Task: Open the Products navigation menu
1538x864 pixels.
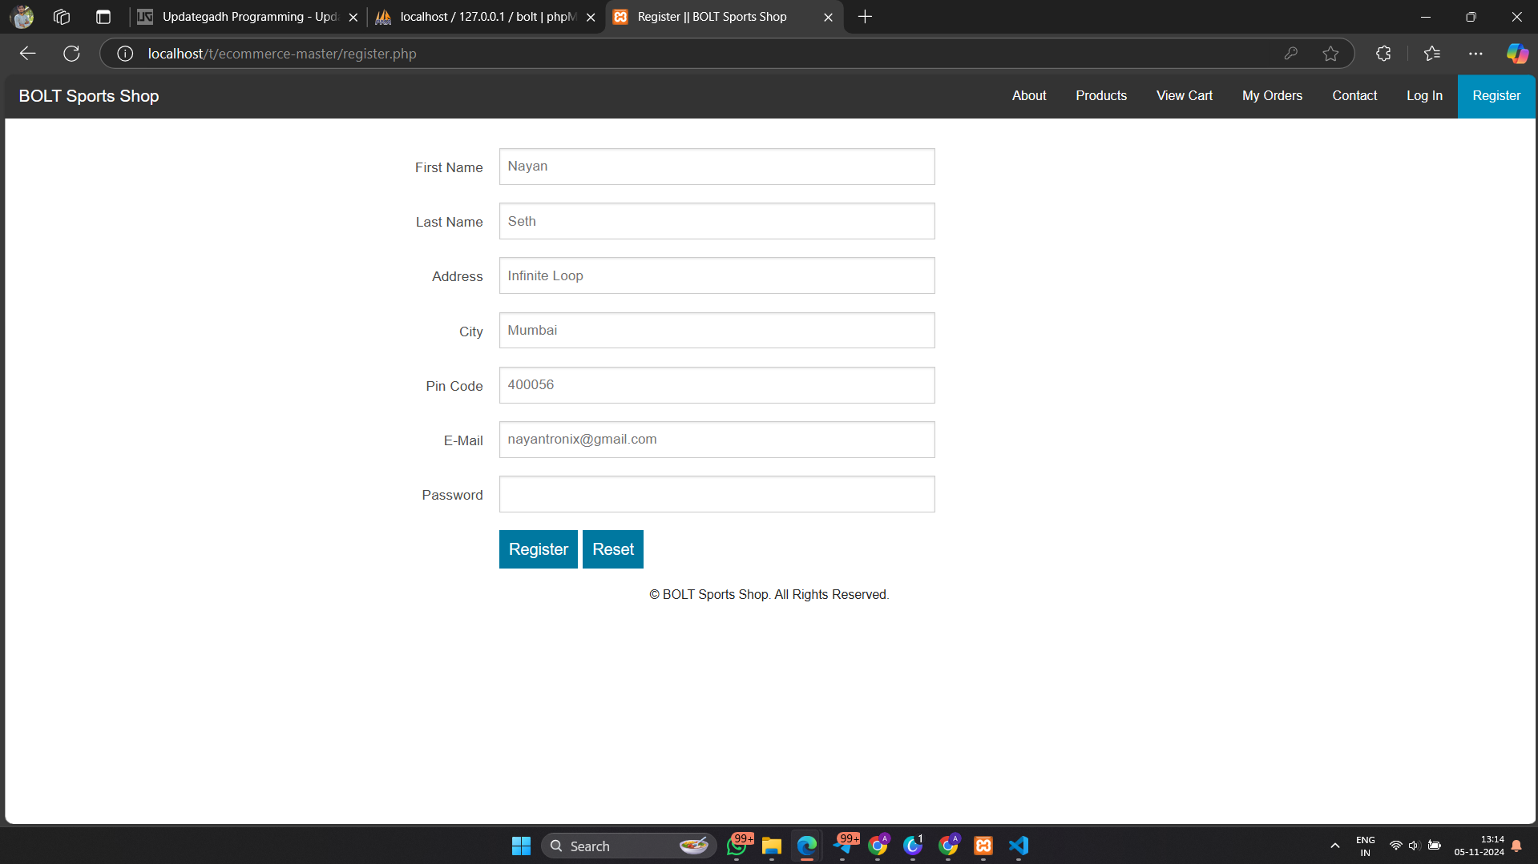Action: pos(1101,95)
